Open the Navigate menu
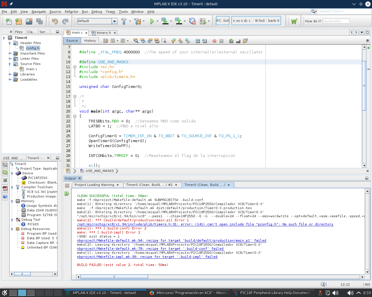This screenshot has height=297, width=372. click(x=39, y=12)
